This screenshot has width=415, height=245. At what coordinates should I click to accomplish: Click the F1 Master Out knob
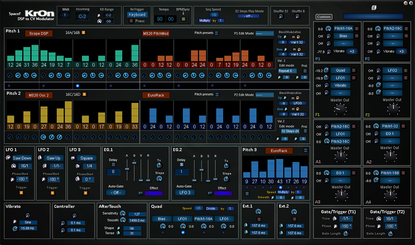pyautogui.click(x=340, y=109)
